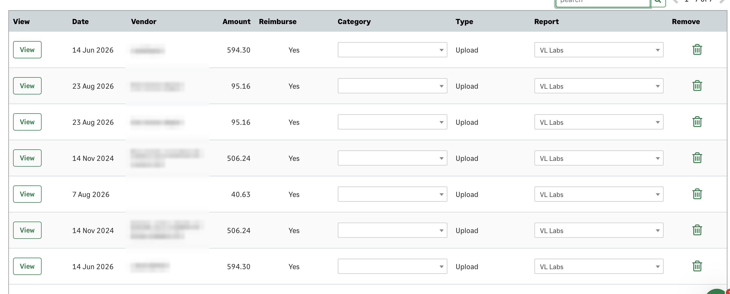This screenshot has width=730, height=294.
Task: Open VL Labs dropdown on first 14 Nov 2024 row
Action: click(598, 158)
